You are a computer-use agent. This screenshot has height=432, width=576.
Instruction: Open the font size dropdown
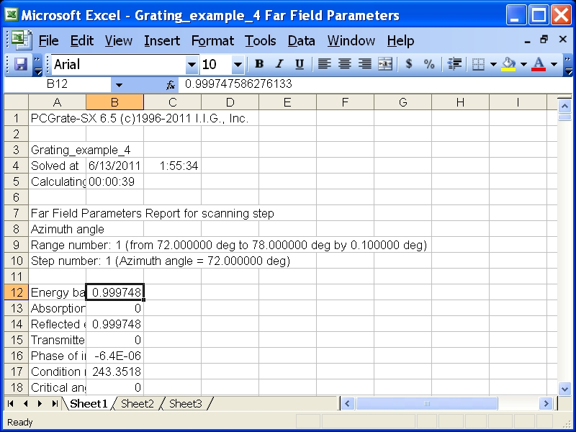pyautogui.click(x=238, y=65)
